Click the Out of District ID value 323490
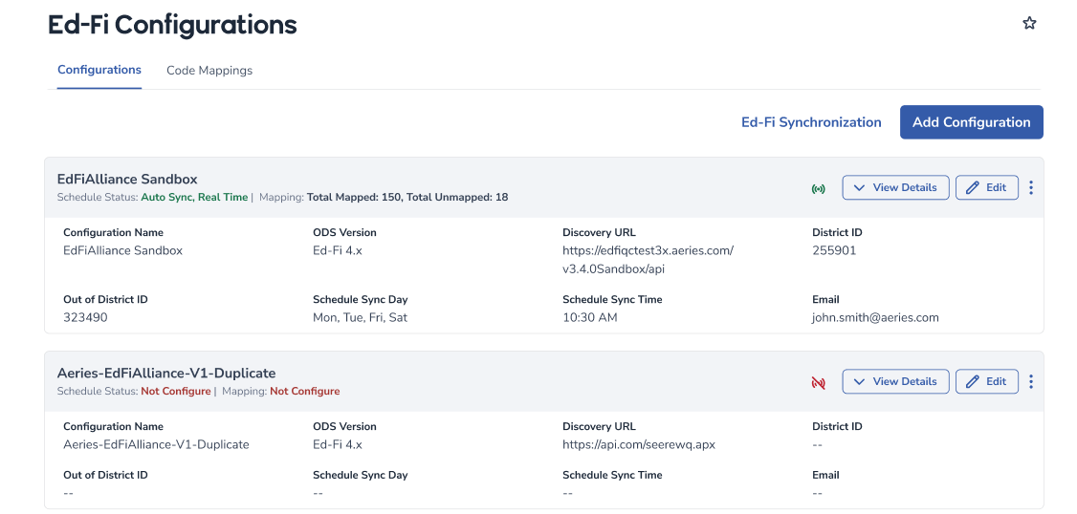This screenshot has height=514, width=1077. coord(85,318)
